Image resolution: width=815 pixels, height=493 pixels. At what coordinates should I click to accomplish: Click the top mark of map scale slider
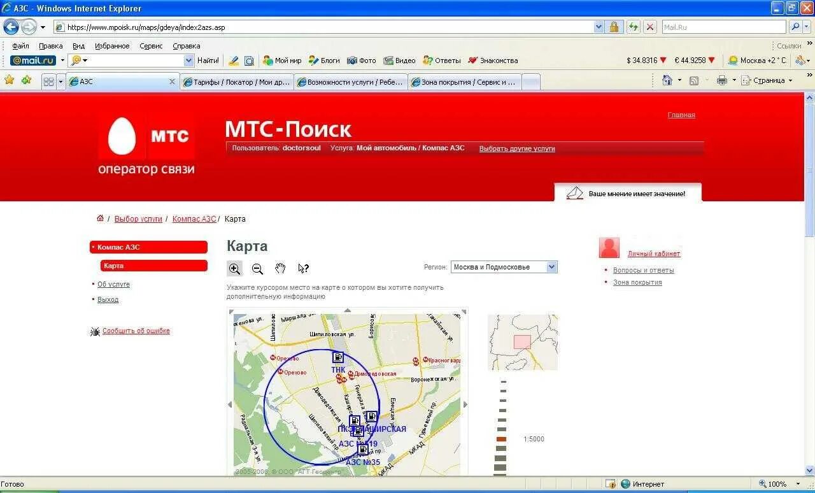tap(503, 382)
